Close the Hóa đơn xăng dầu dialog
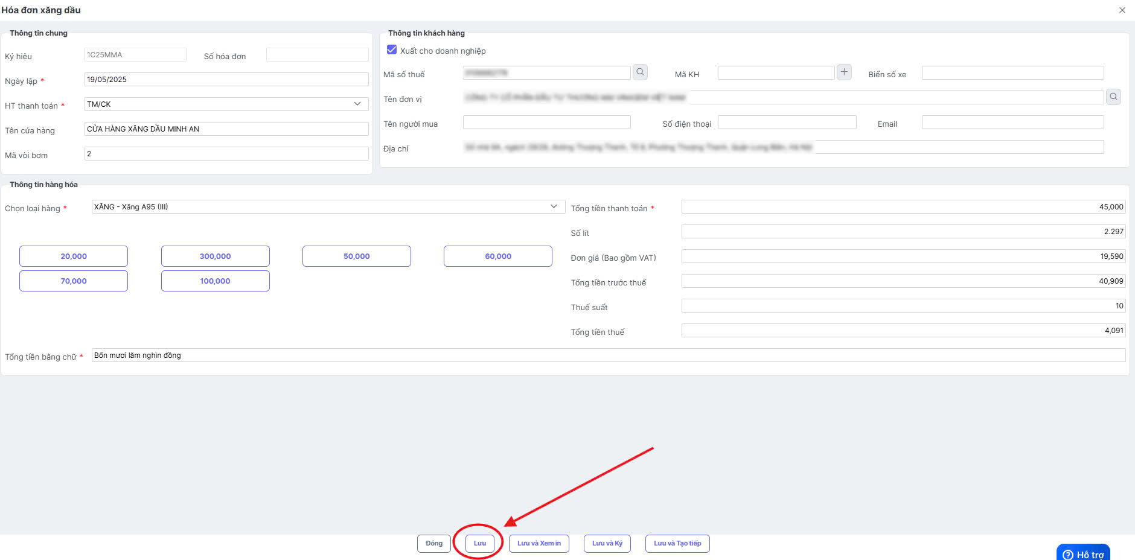 pyautogui.click(x=1122, y=10)
